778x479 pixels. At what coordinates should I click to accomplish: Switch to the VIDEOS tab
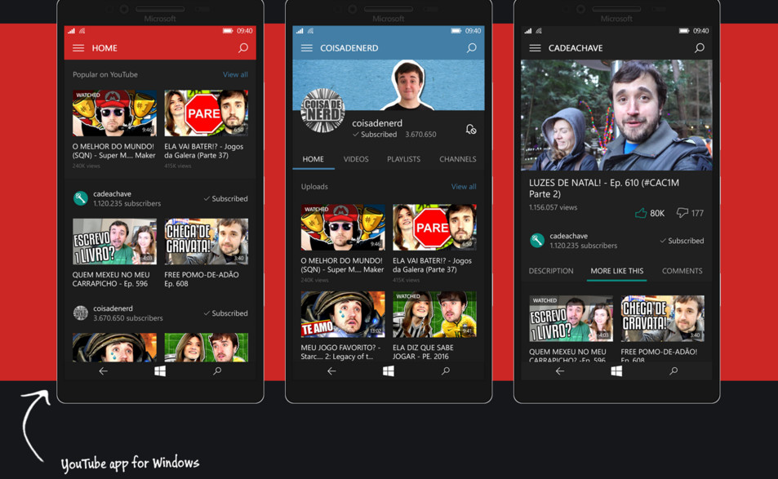coord(356,159)
